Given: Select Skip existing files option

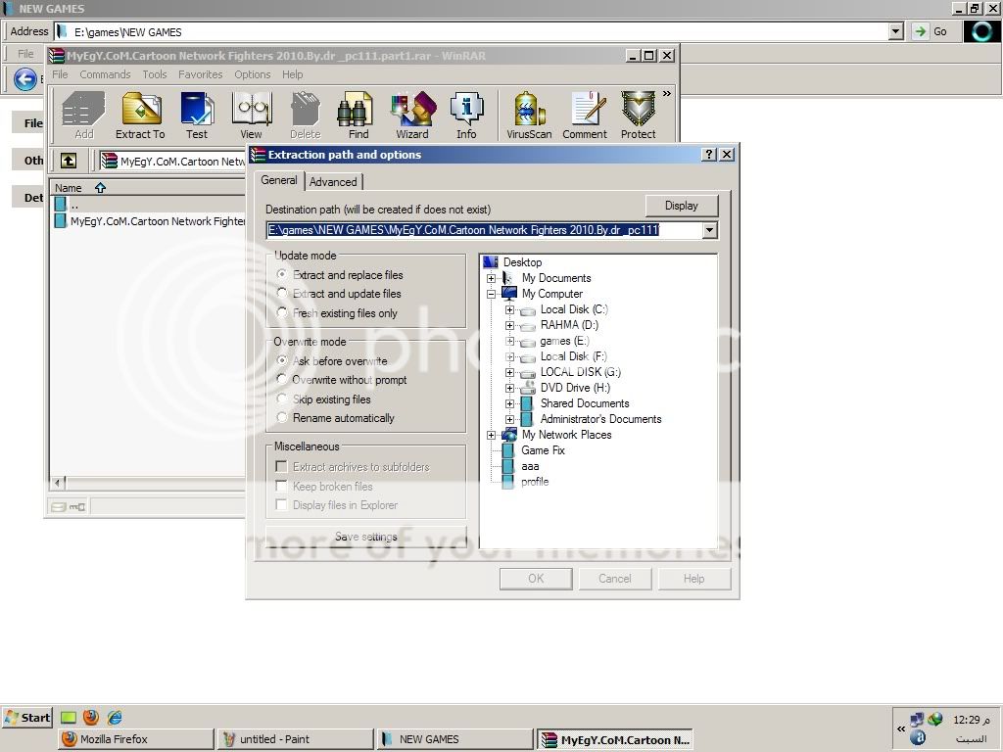Looking at the screenshot, I should (x=323, y=399).
